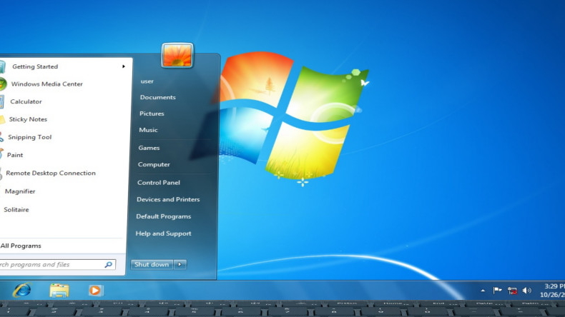Viewport: 565px width, 317px height.
Task: Click the Shut down button
Action: [x=152, y=264]
